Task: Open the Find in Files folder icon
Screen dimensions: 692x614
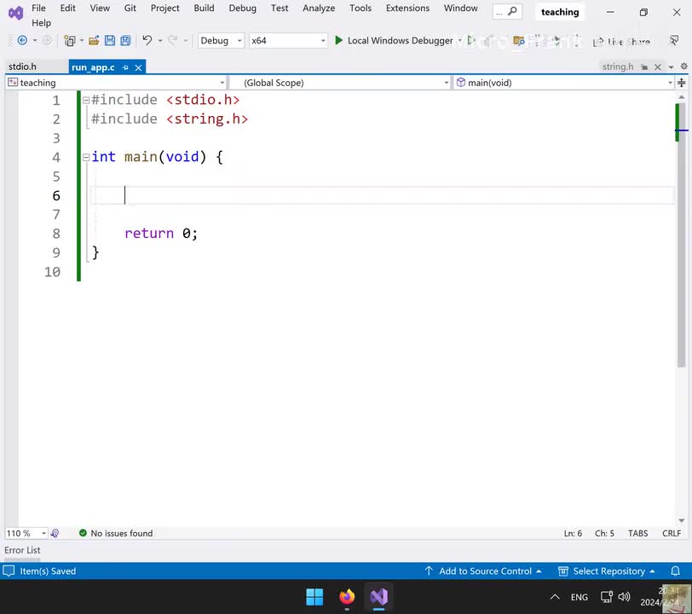Action: point(518,41)
